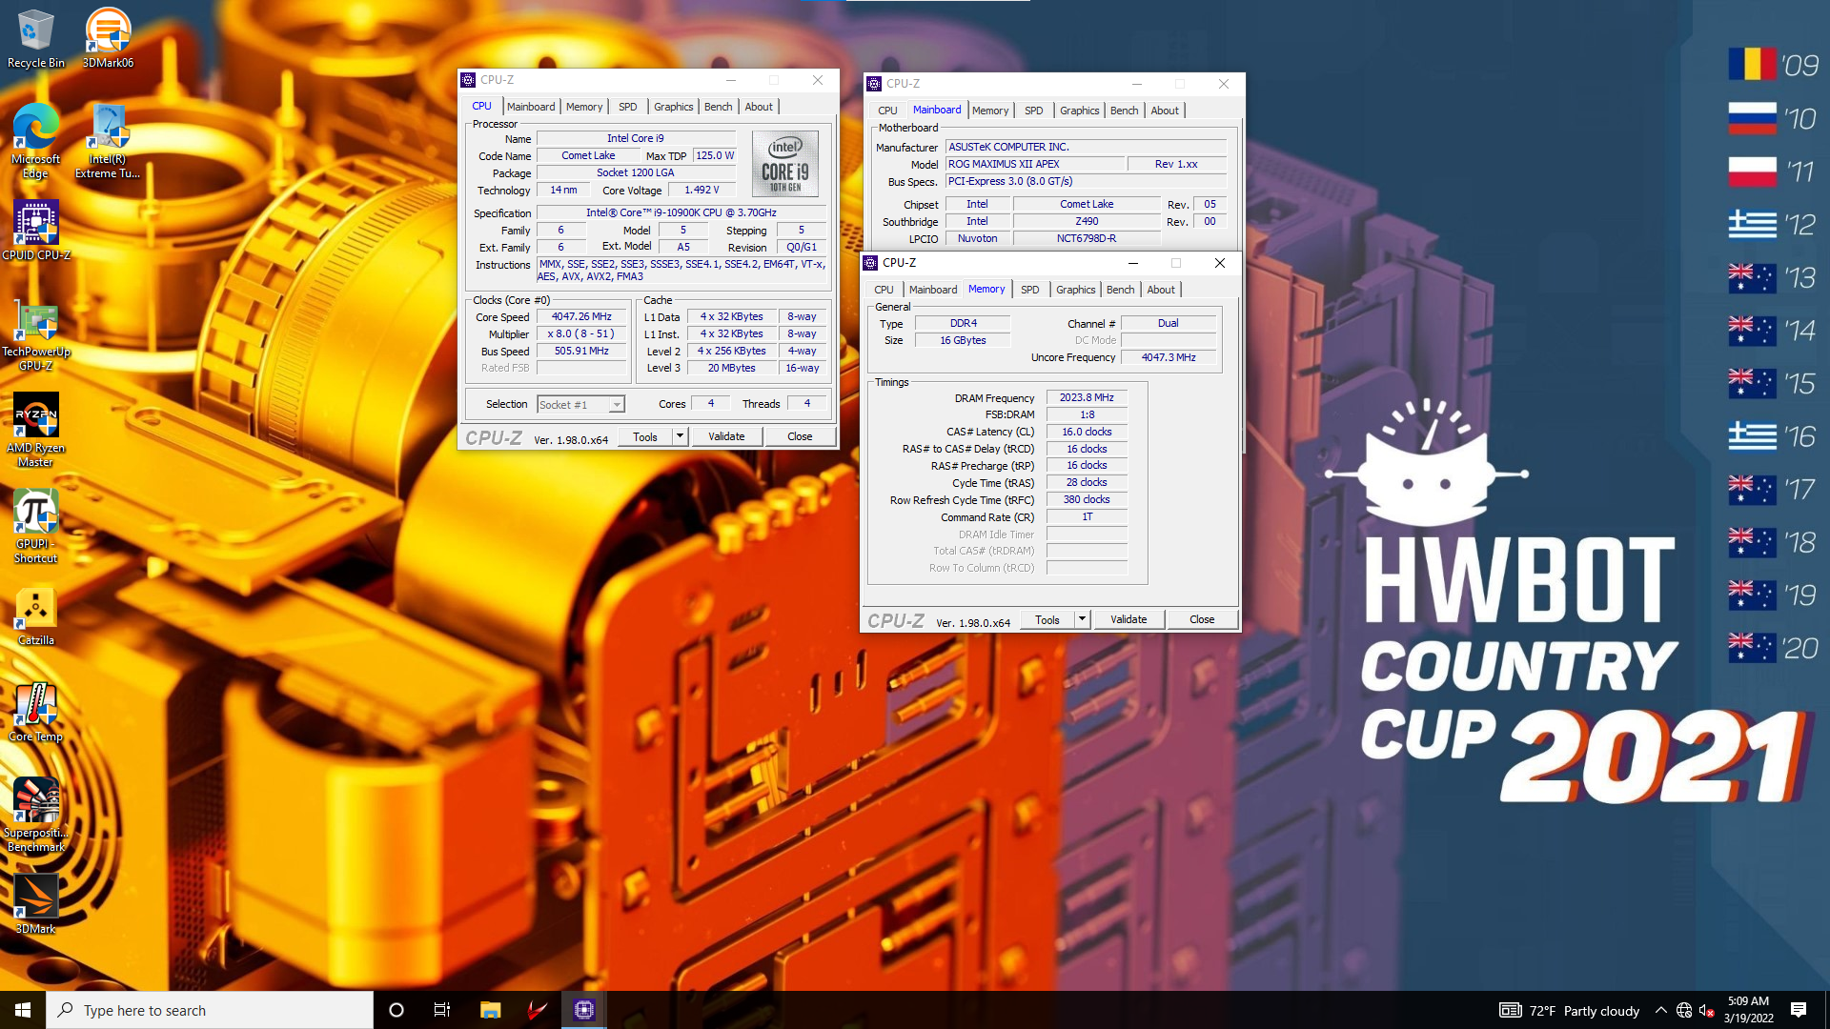Open Intel Extreme Tuning desktop shortcut
The width and height of the screenshot is (1830, 1029).
point(108,141)
